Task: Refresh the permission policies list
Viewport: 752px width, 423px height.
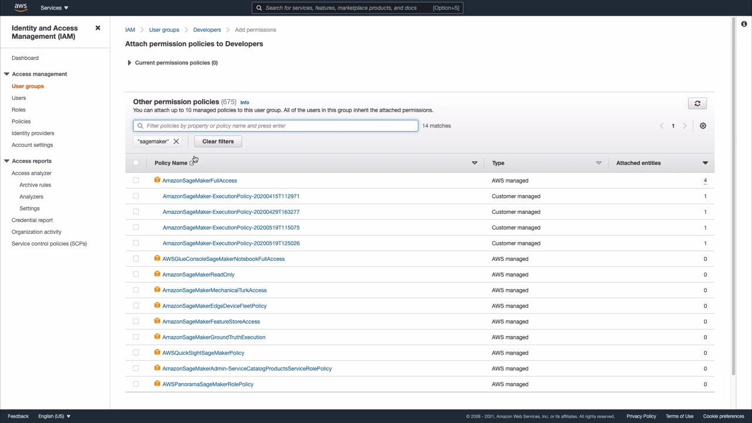Action: [697, 103]
